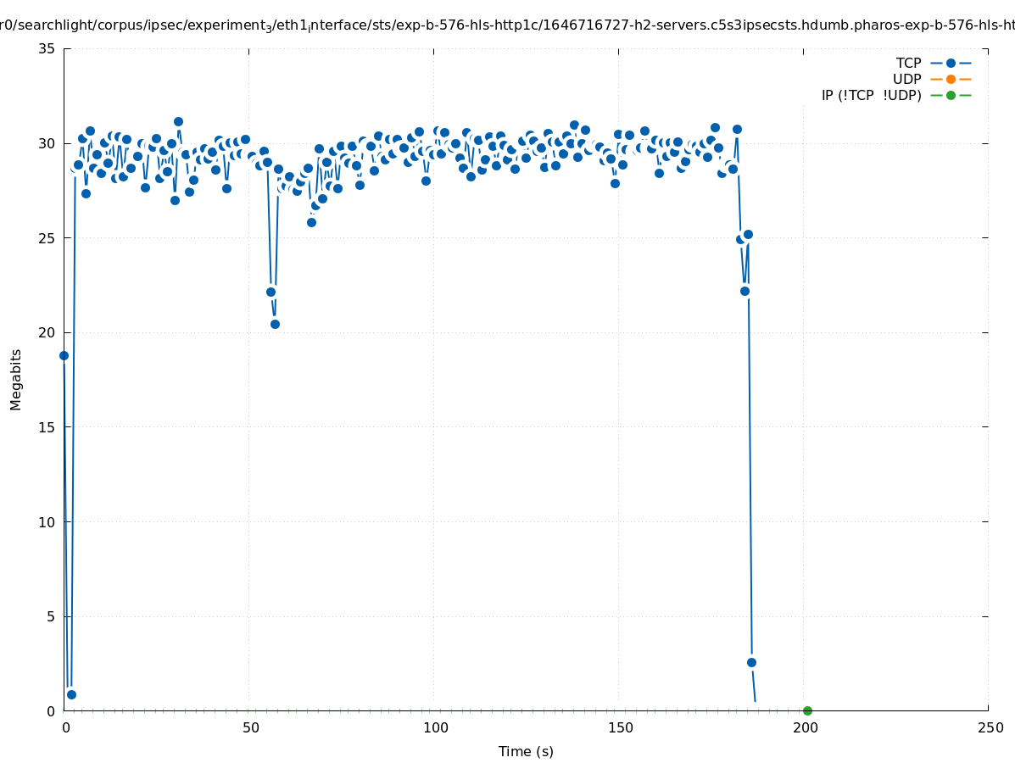1015x763 pixels.
Task: Click the first TCP point near 19 Megabits
Action: [64, 355]
